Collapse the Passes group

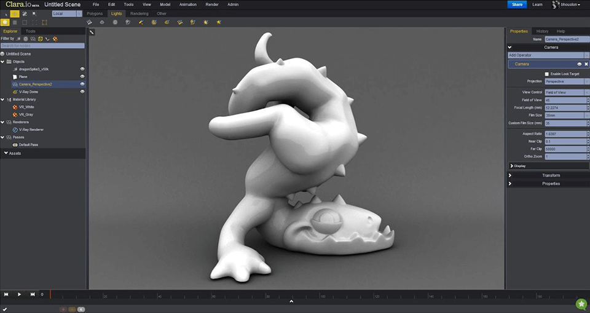2,137
